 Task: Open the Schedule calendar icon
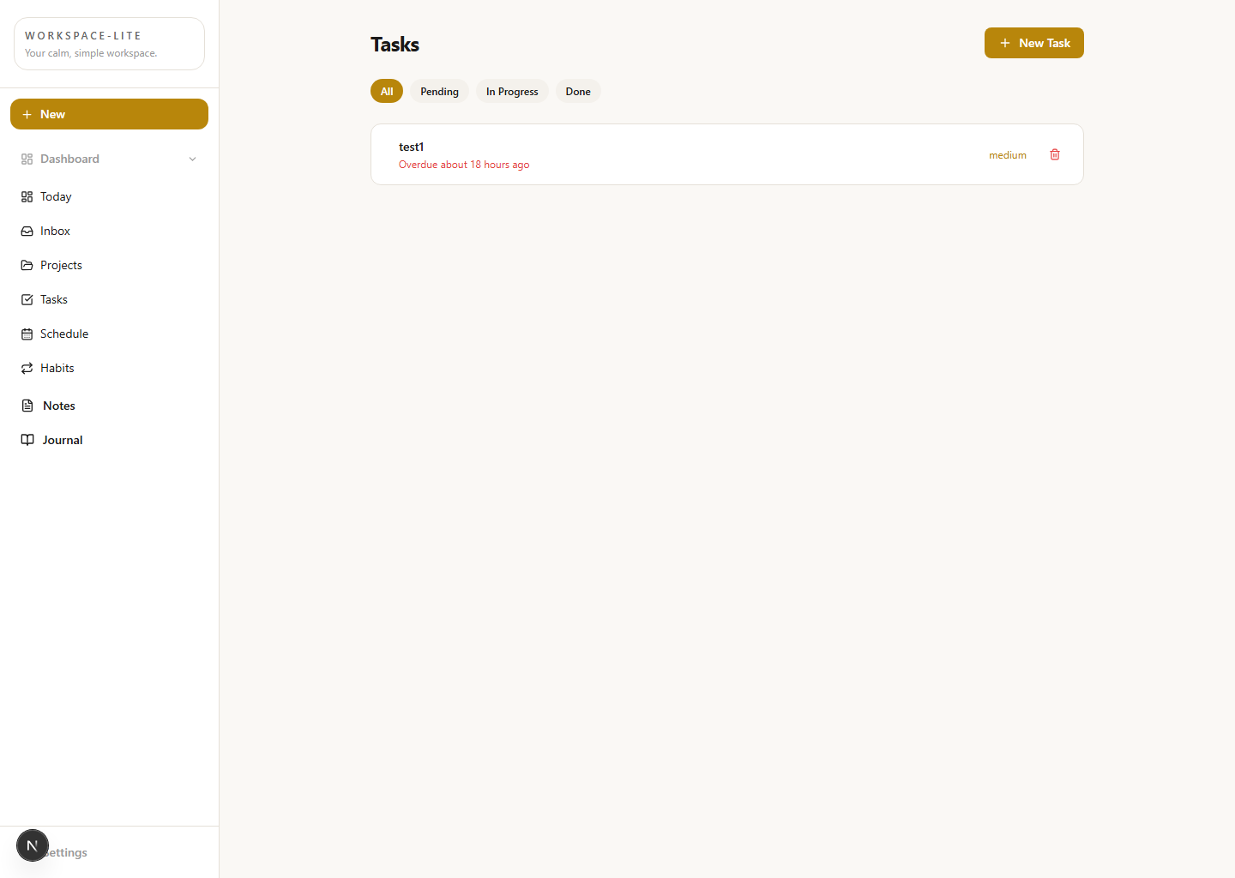[x=27, y=334]
